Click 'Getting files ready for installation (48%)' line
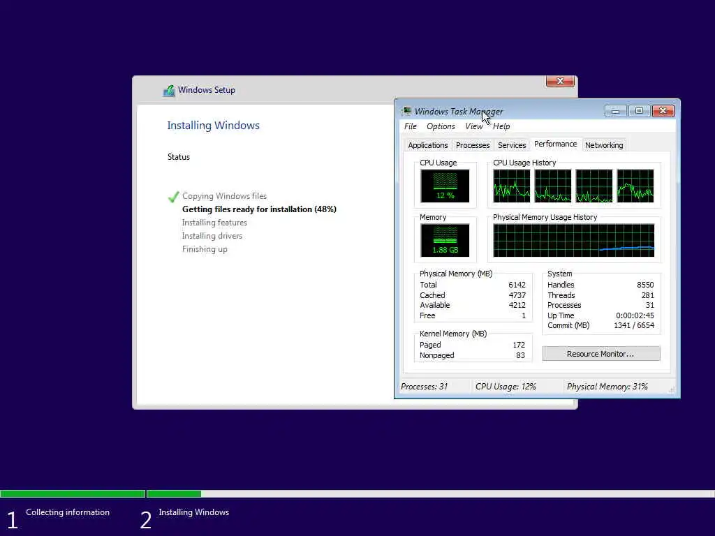The width and height of the screenshot is (715, 536). click(259, 209)
